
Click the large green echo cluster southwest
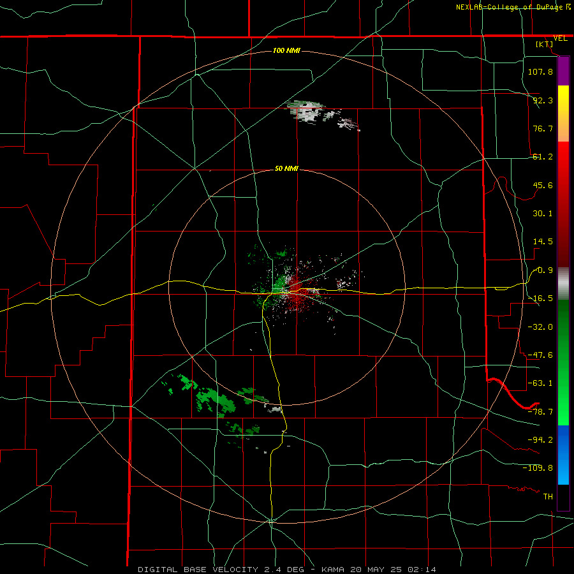click(216, 401)
